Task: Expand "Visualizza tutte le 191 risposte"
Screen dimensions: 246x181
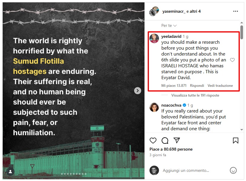Action: [195, 95]
